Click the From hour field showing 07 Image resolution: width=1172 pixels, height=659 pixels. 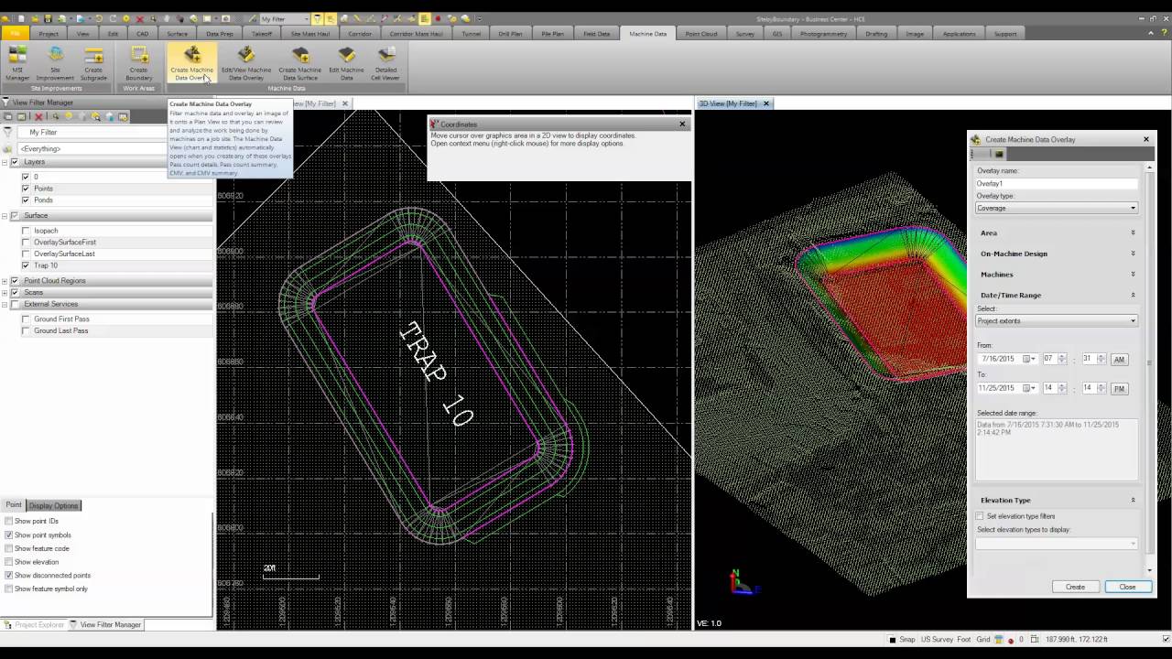pyautogui.click(x=1049, y=359)
